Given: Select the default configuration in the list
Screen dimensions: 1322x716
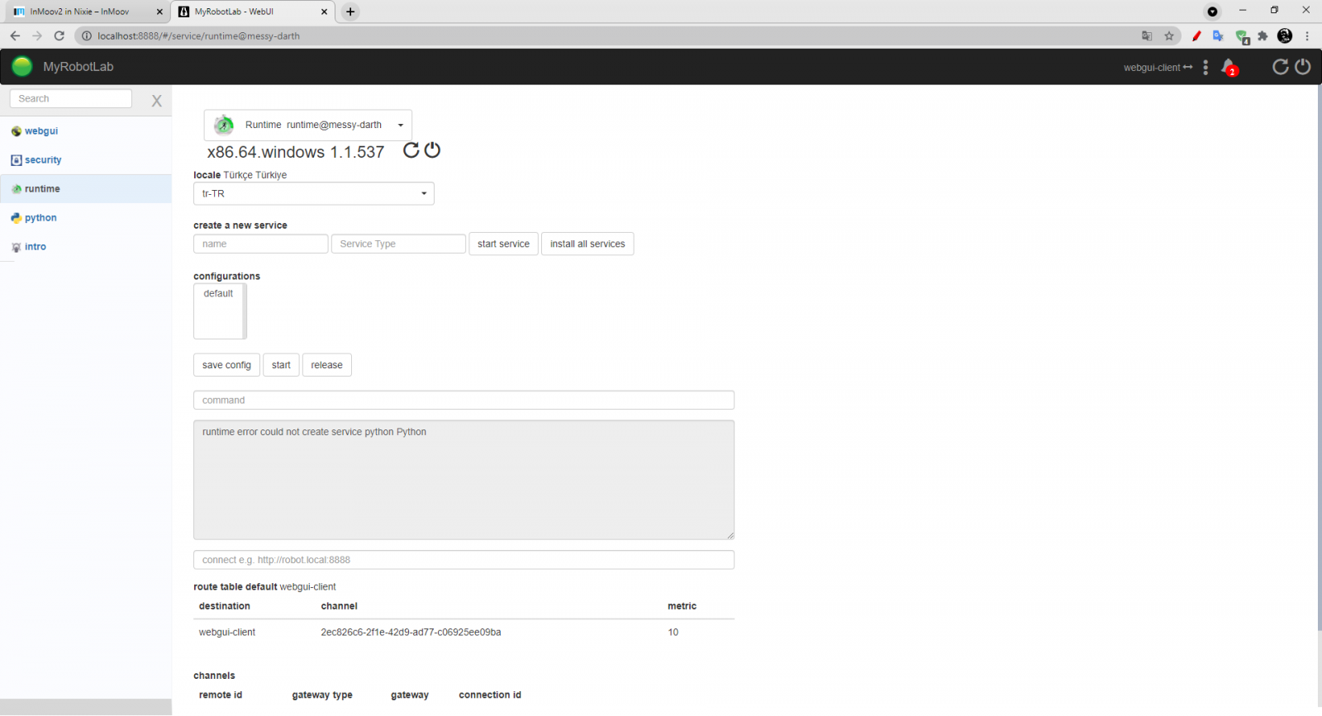Looking at the screenshot, I should pos(218,293).
